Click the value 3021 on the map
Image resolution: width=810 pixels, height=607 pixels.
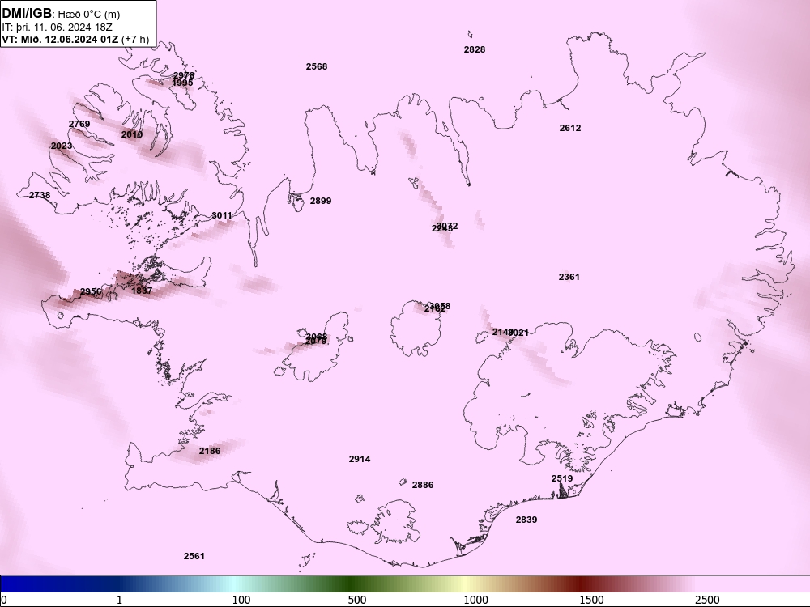[520, 333]
